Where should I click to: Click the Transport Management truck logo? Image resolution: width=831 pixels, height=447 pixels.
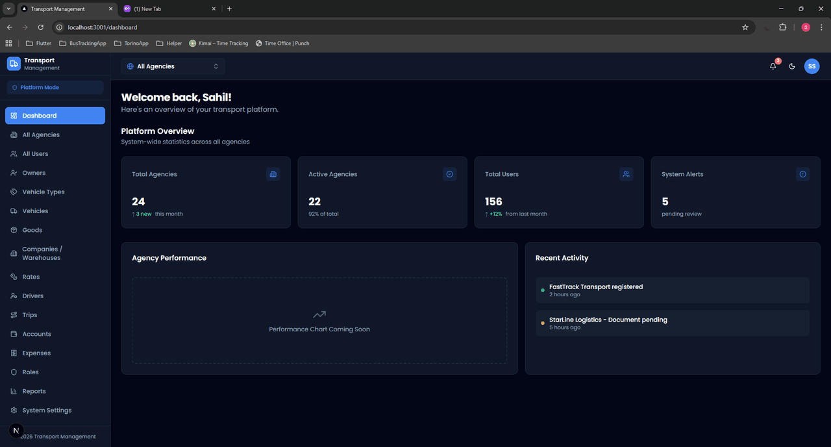click(14, 64)
